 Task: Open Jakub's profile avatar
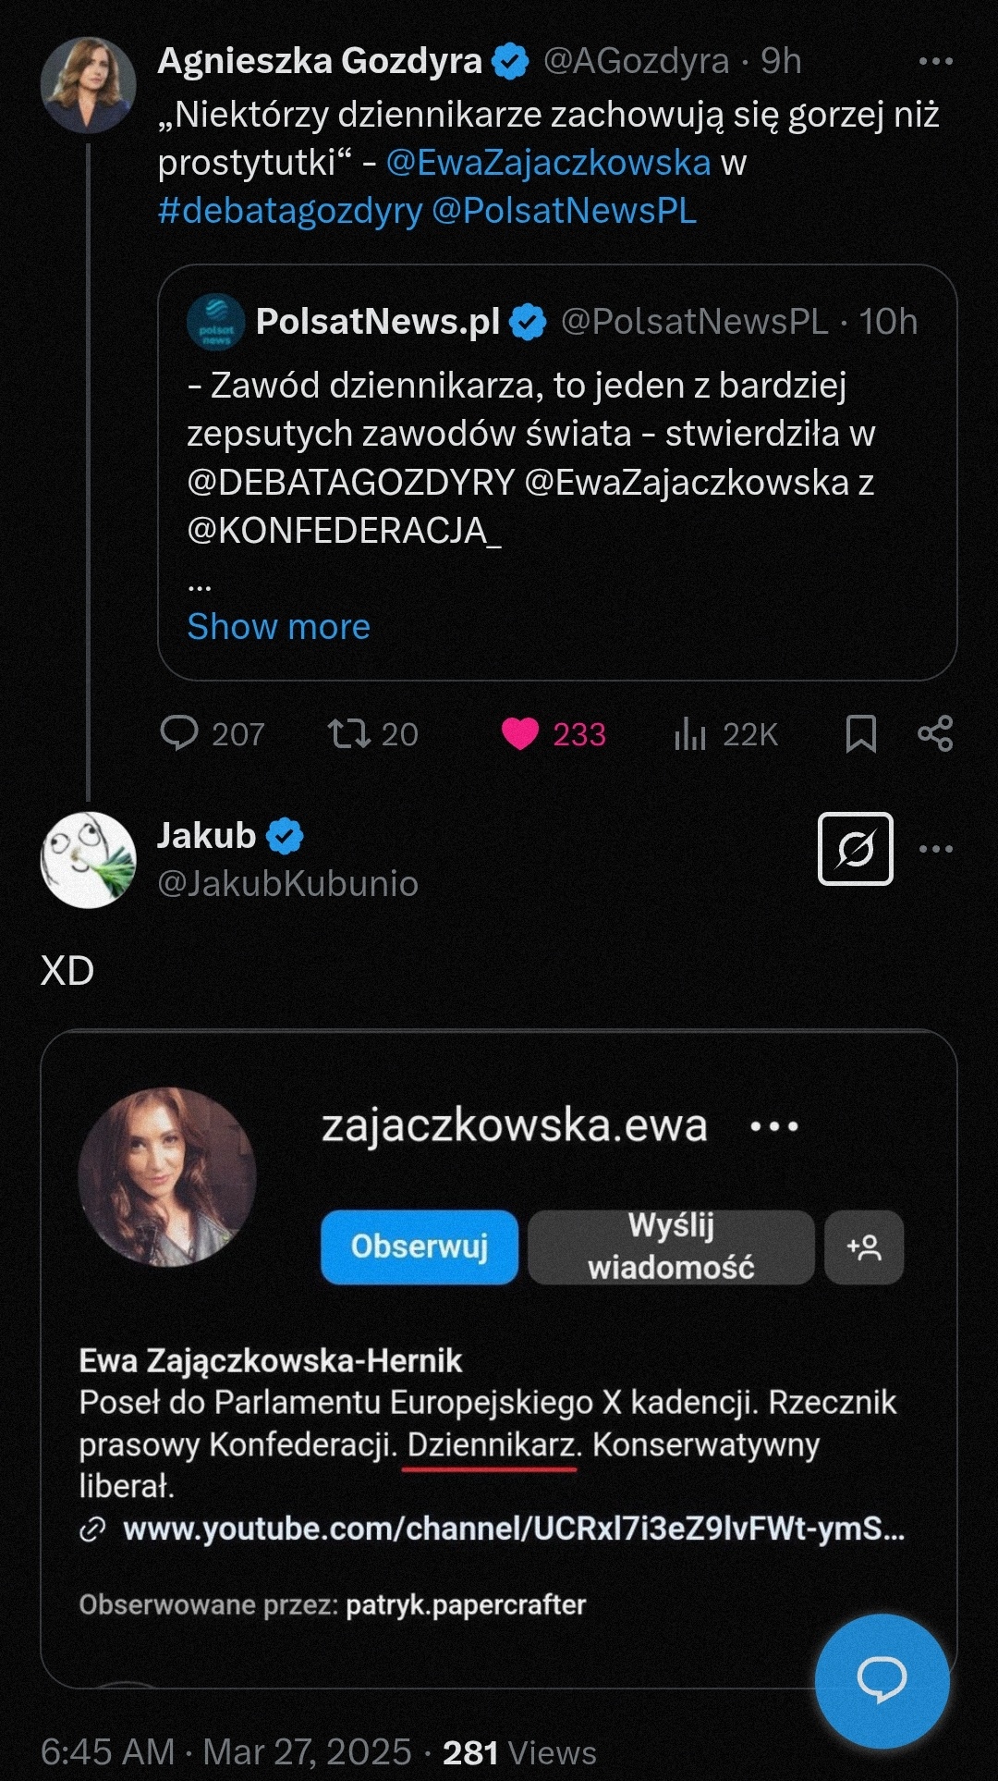[88, 860]
